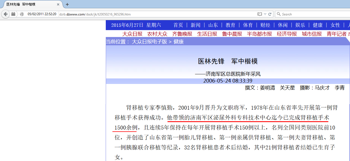Reload the page with the refresh icon
350x161 pixels.
click(270, 14)
